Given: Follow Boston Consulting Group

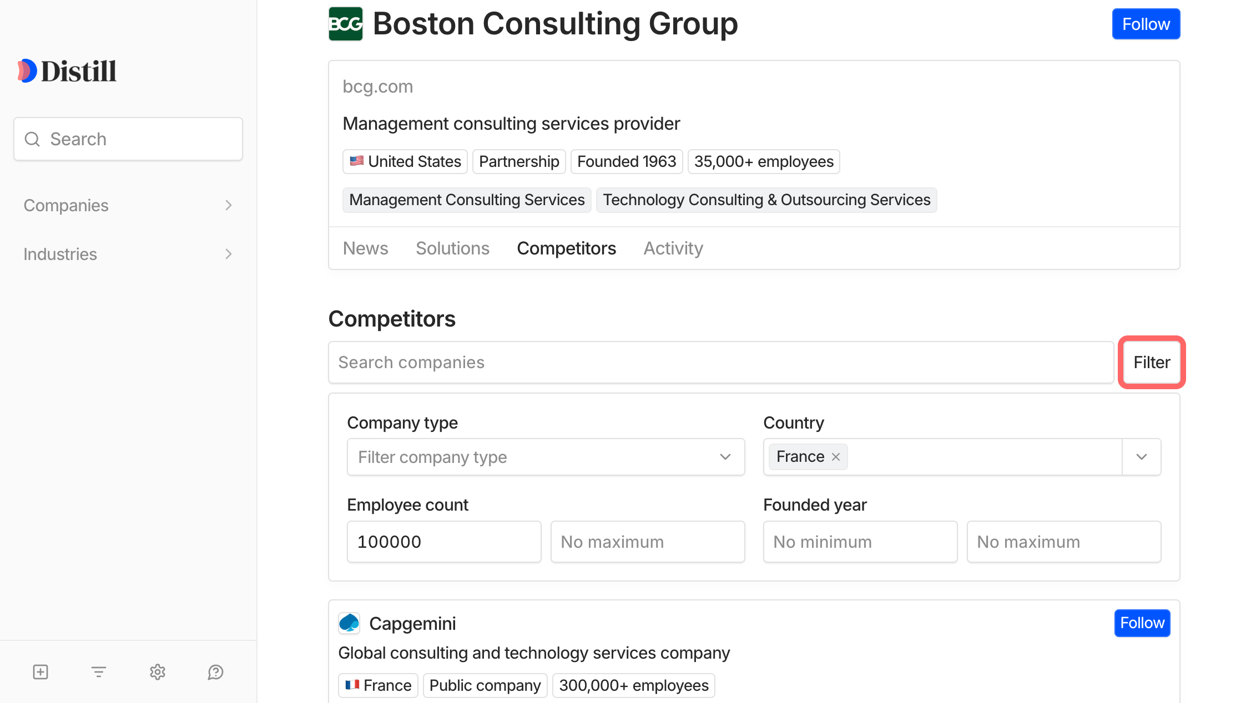Looking at the screenshot, I should pos(1146,24).
